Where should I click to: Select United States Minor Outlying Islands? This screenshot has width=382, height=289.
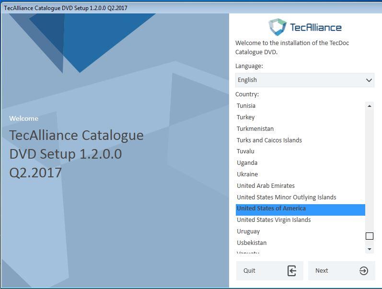click(286, 197)
